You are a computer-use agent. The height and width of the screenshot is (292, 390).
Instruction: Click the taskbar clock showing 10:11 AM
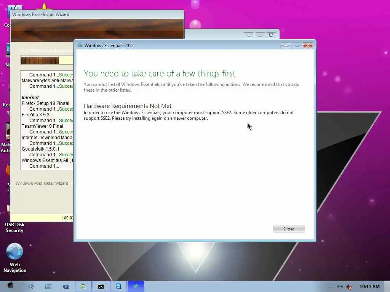coord(369,287)
